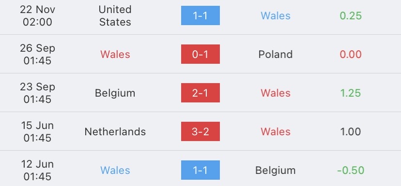Select the United States team name
This screenshot has width=401, height=186.
[x=115, y=16]
